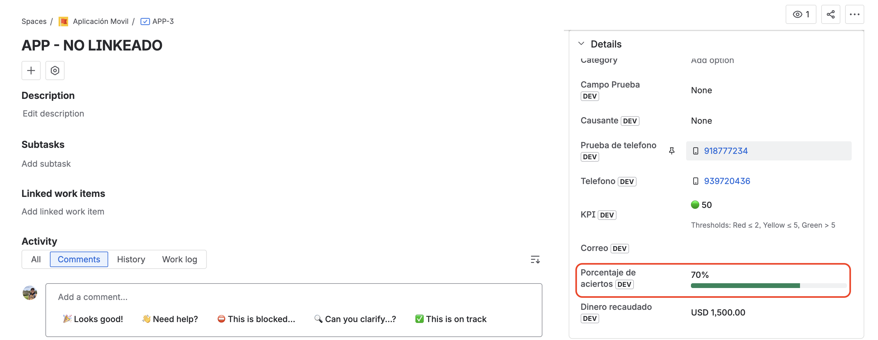Edit the 70% percentage value
The width and height of the screenshot is (878, 340).
[x=700, y=275]
